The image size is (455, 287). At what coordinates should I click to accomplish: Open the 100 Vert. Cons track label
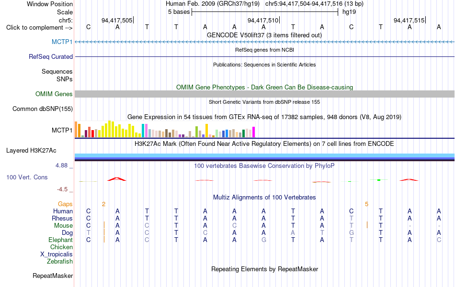[27, 177]
